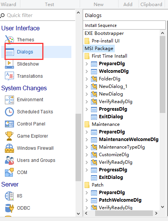Viewport: 168px width, 221px height.
Task: Expand the MaintenanceWelcomeDlg tree node
Action: [86, 139]
